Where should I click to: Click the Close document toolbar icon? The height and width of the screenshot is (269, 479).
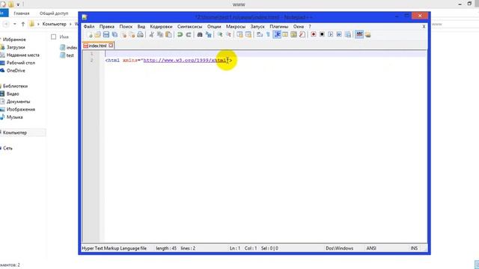pyautogui.click(x=123, y=35)
